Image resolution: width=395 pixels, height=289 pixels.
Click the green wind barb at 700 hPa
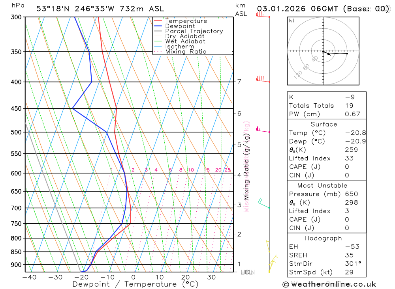coord(264,203)
